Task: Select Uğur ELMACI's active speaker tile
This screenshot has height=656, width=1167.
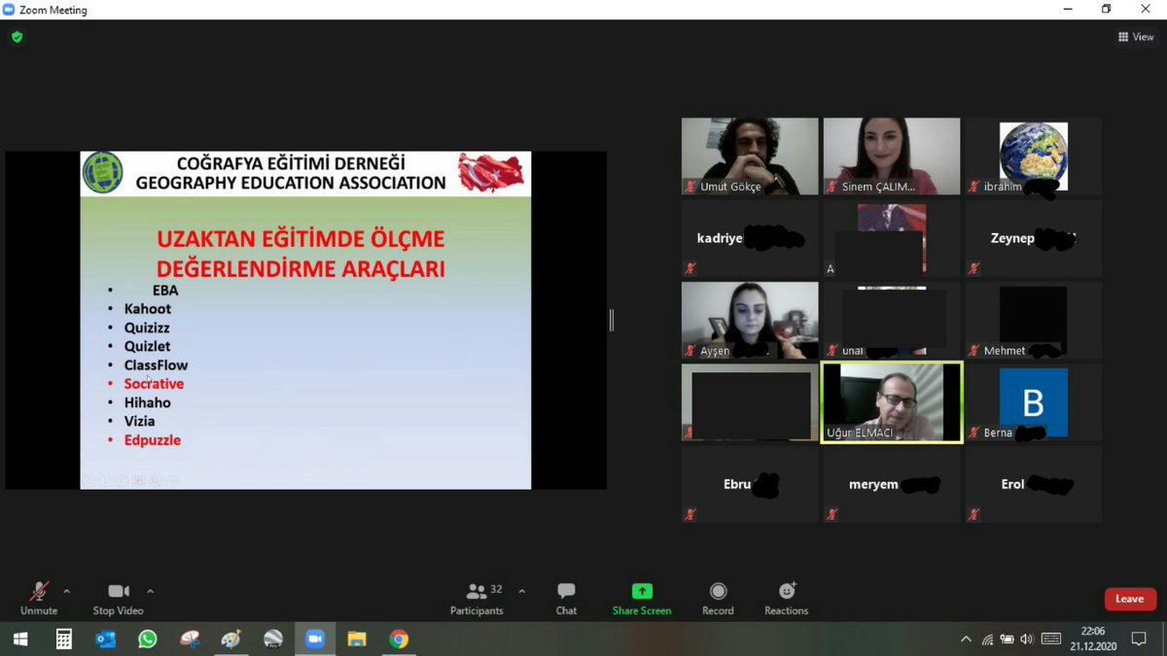Action: (892, 402)
